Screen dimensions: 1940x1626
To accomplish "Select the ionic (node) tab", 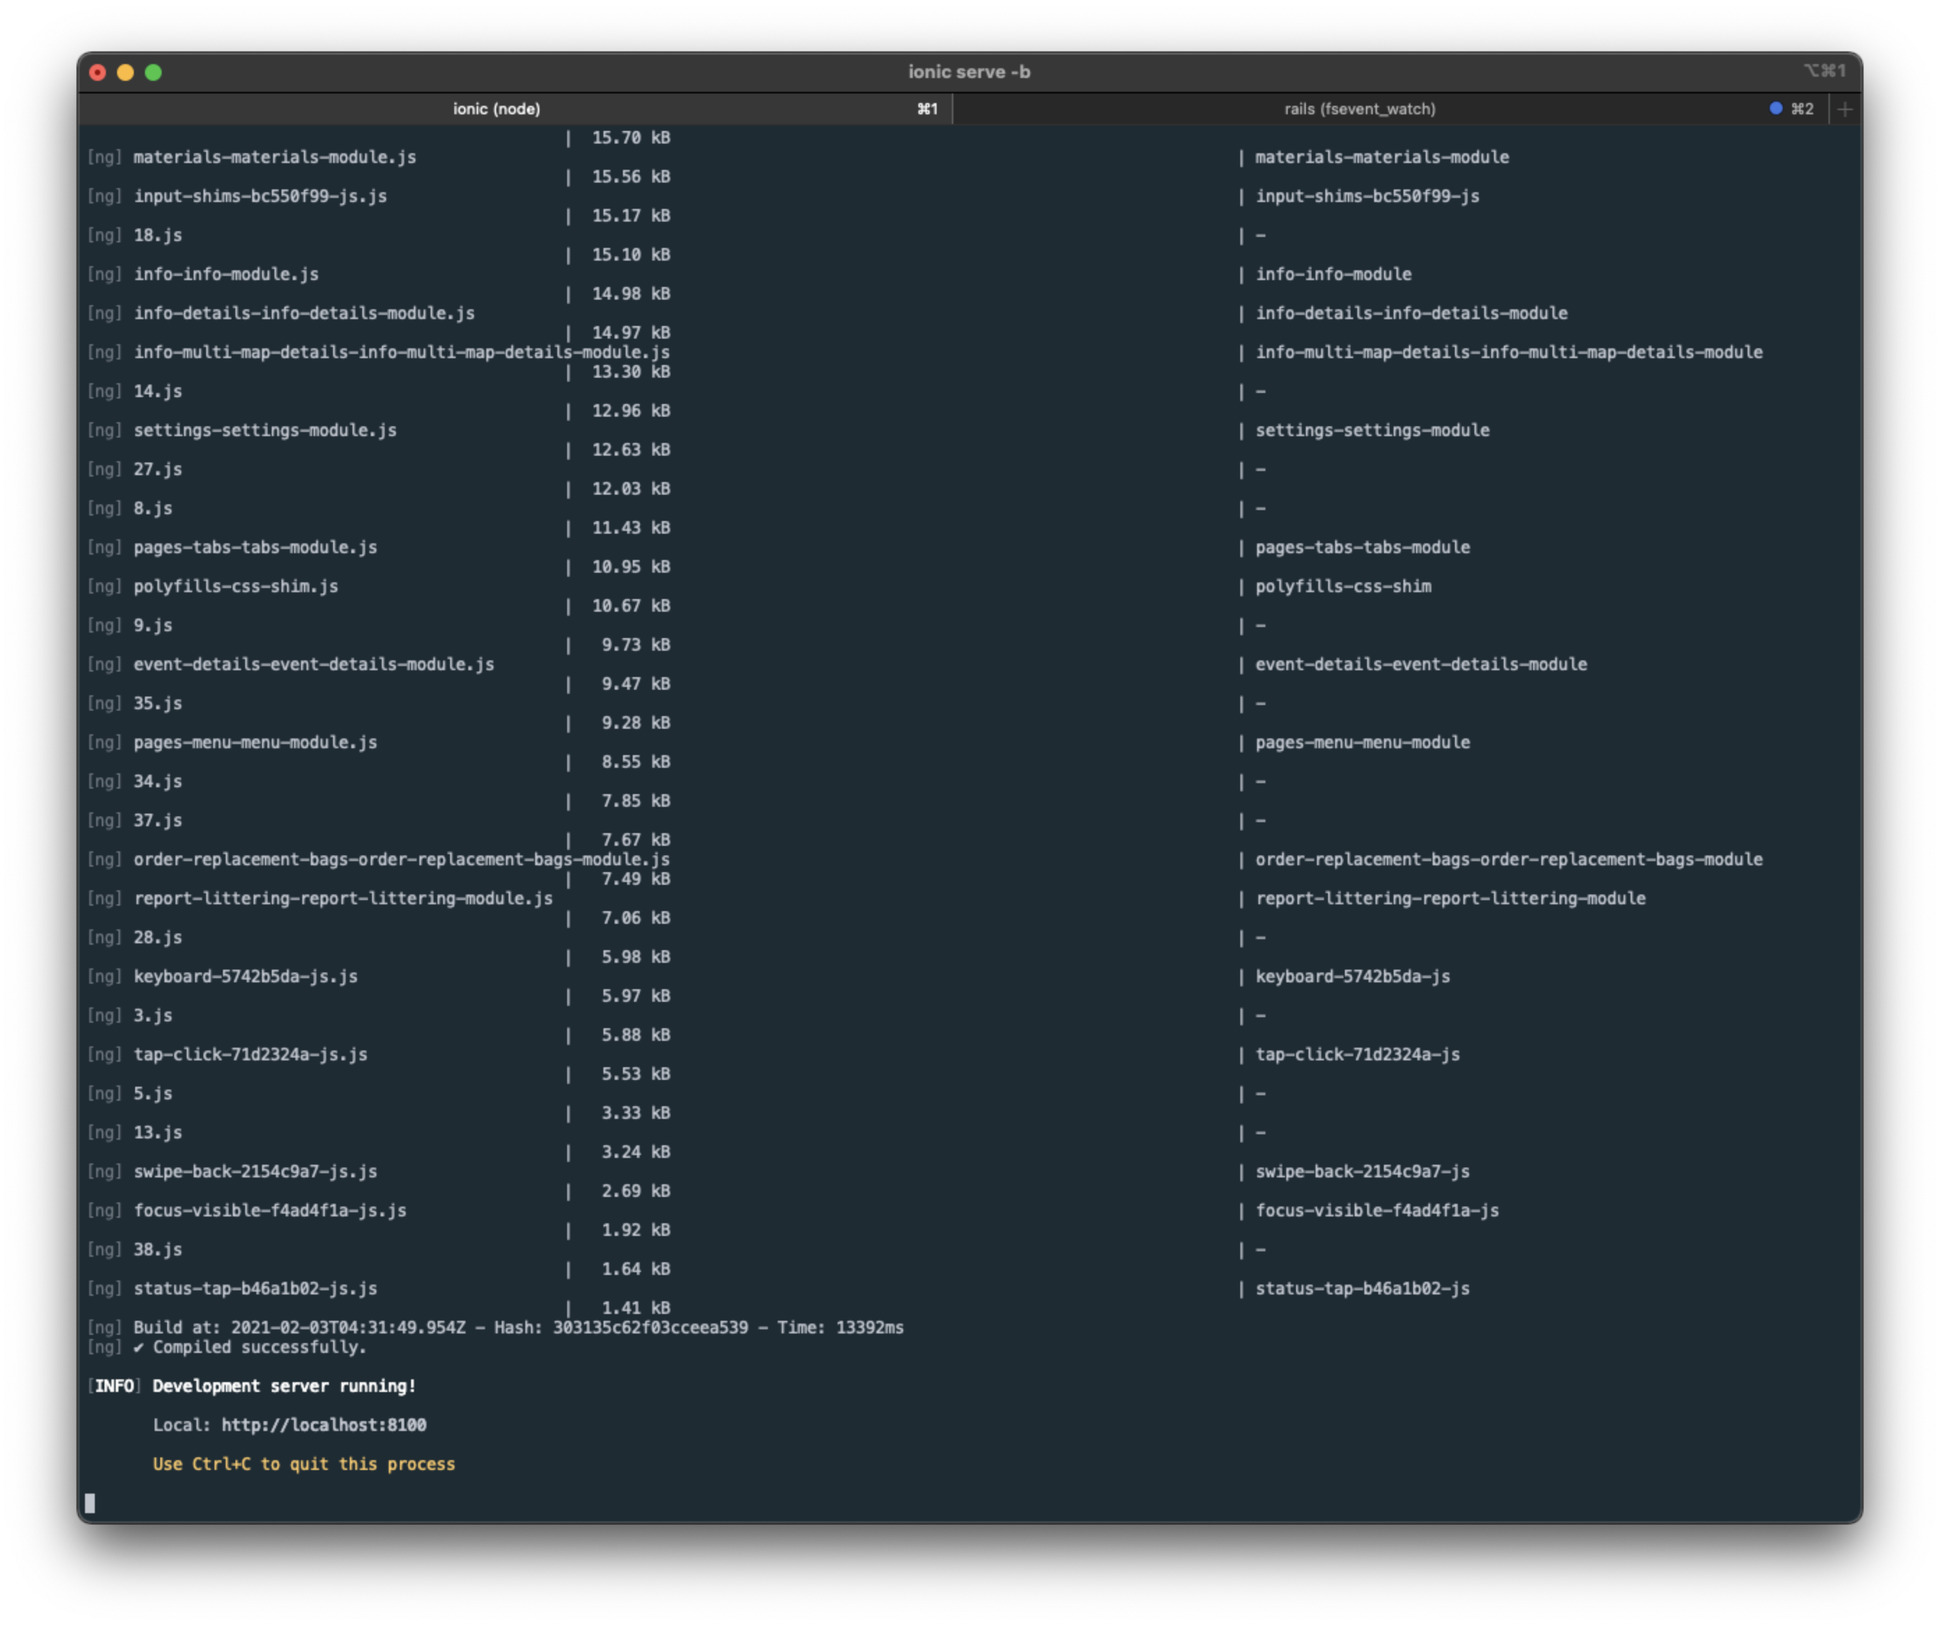I will [x=496, y=108].
